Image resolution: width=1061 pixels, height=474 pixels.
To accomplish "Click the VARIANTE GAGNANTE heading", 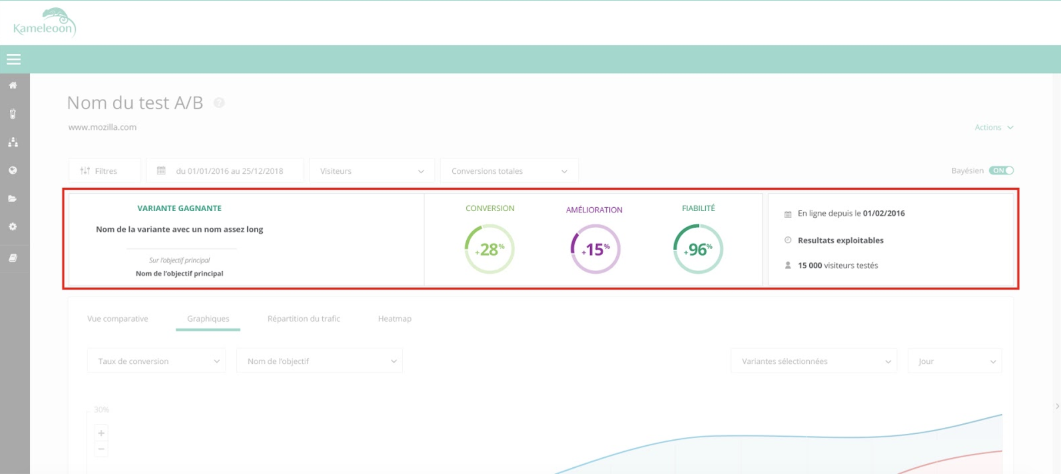I will coord(179,208).
